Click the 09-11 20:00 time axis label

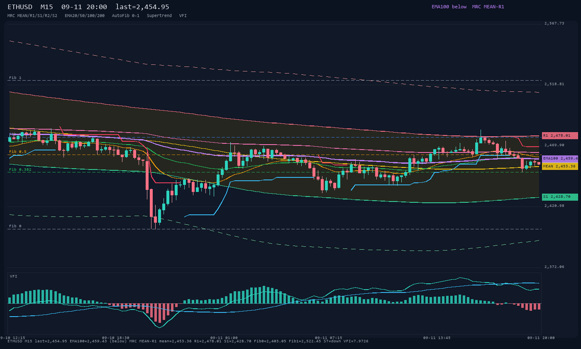tap(541, 338)
